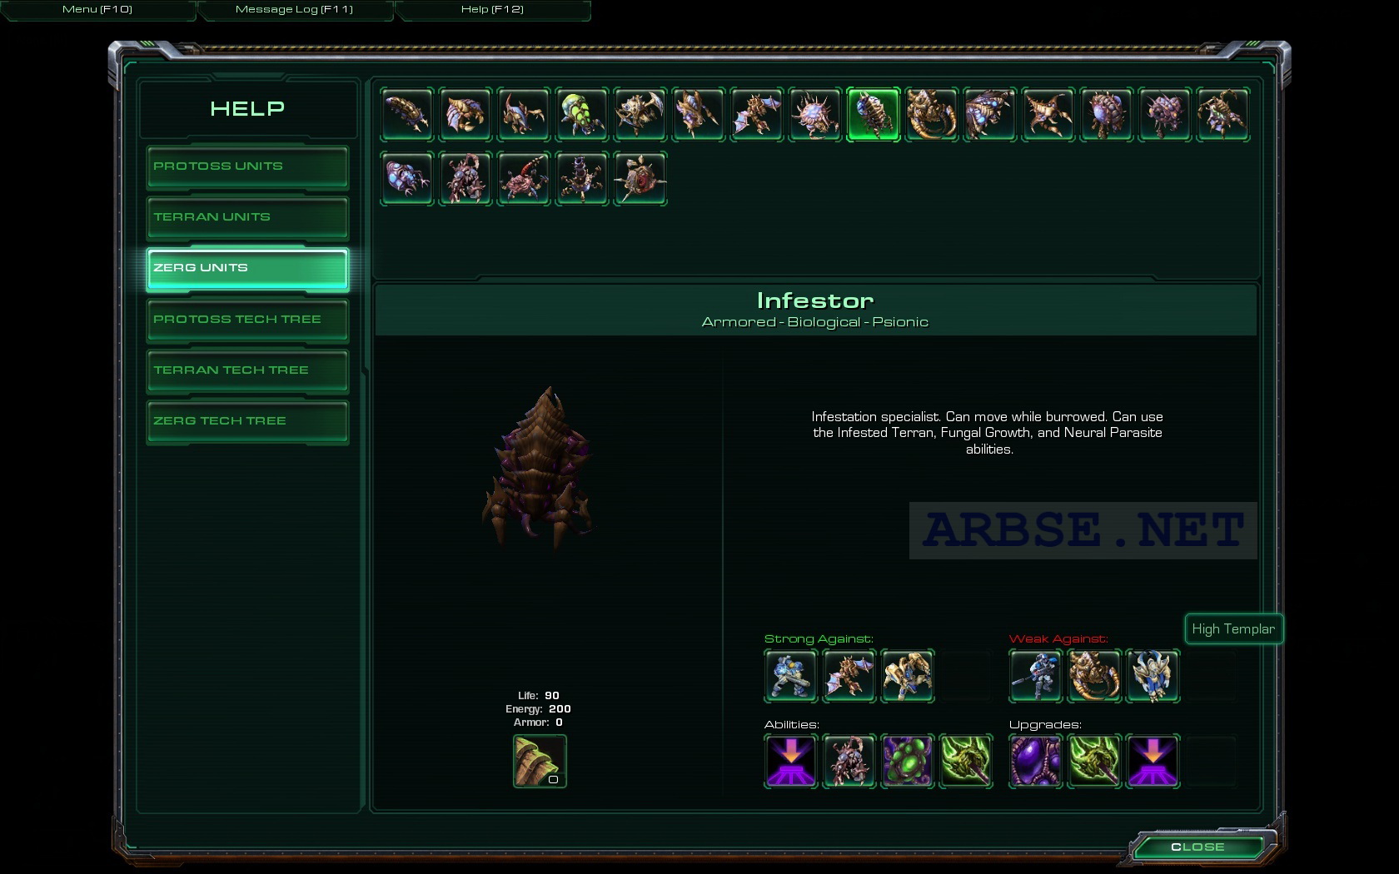Click the Infestor unit title

point(815,300)
